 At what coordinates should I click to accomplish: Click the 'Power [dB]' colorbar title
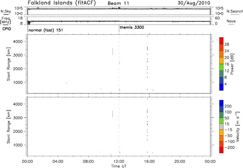(x=232, y=64)
